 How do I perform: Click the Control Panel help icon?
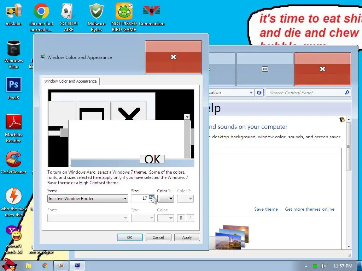[342, 119]
